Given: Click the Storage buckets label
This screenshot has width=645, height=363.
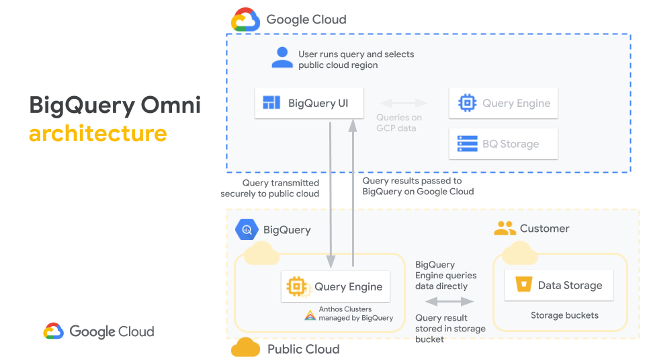Looking at the screenshot, I should tap(564, 315).
